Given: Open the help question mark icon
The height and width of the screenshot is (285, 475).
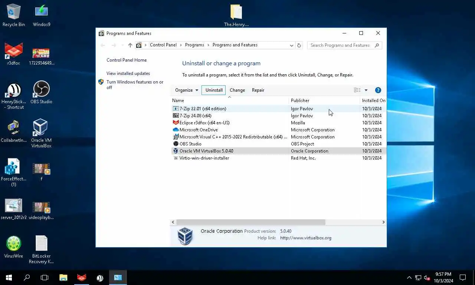Looking at the screenshot, I should (378, 90).
